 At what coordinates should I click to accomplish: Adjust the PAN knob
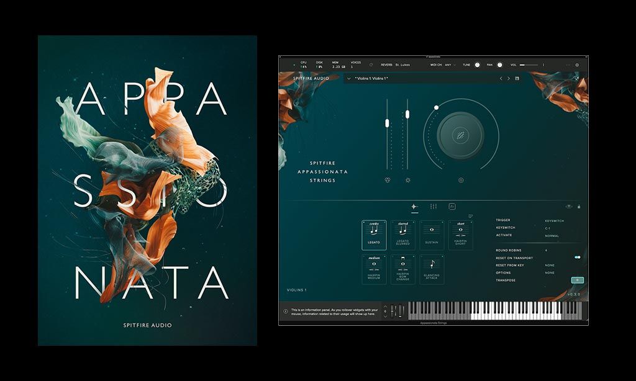click(x=499, y=65)
